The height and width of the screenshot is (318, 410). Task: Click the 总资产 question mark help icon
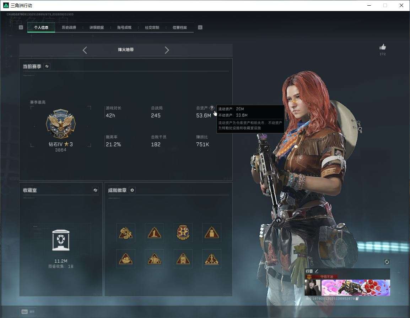(x=212, y=108)
